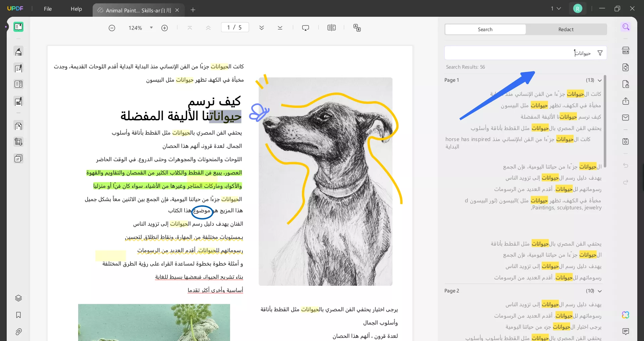Open the translate tool in the toolbar
The width and height of the screenshot is (644, 341).
tap(357, 28)
